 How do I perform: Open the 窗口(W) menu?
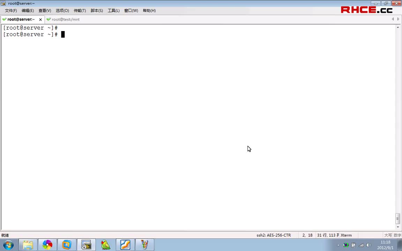pos(131,10)
